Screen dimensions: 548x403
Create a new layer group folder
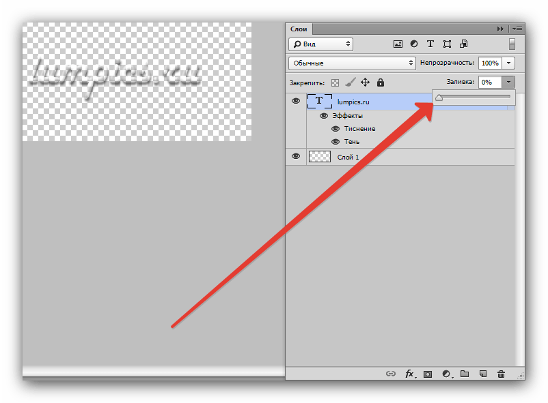click(465, 374)
